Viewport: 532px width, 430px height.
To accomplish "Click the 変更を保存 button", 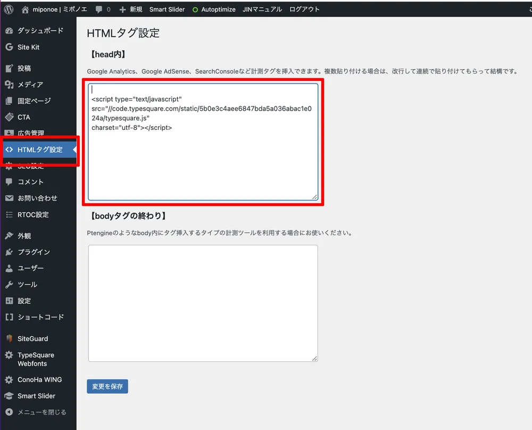I will 107,386.
